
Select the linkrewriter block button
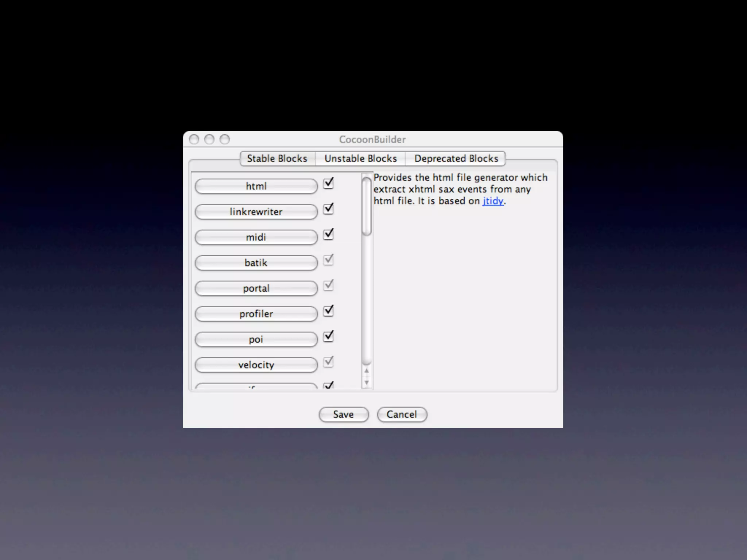pyautogui.click(x=256, y=212)
